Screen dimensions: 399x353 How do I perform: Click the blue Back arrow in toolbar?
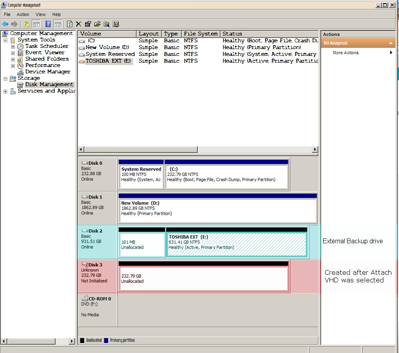tap(5, 24)
